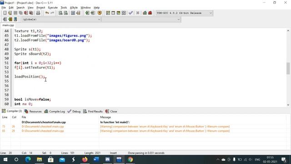Switch to the Compiler (3) tab

[x=12, y=111]
